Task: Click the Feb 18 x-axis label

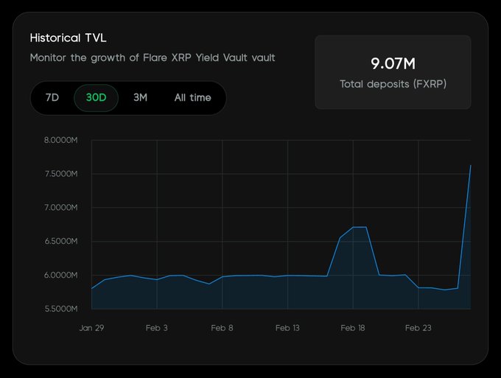Action: [353, 329]
